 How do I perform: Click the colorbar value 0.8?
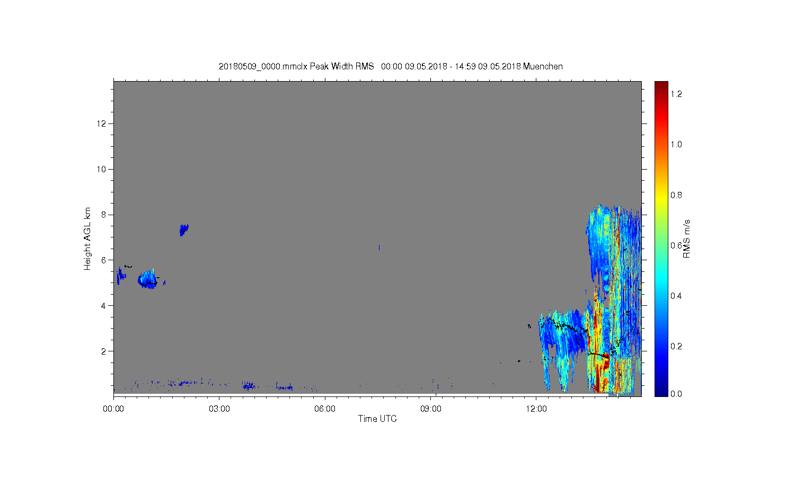(676, 195)
